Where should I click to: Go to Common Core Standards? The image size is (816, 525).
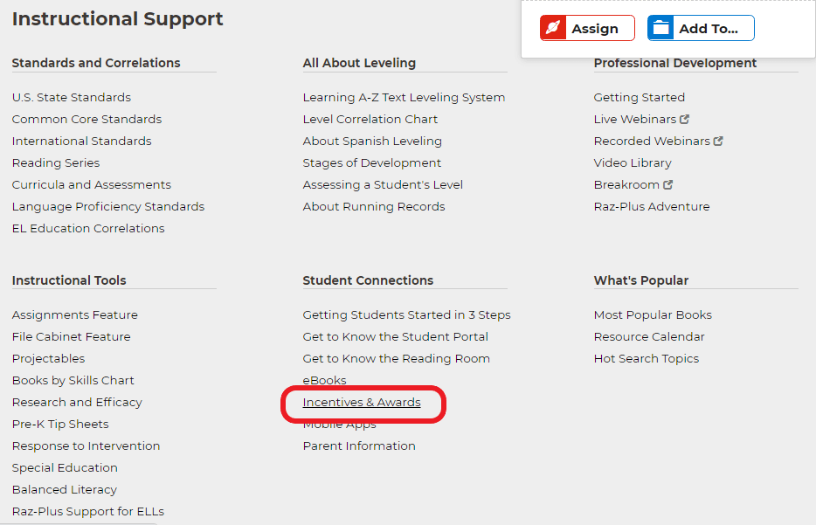(86, 120)
